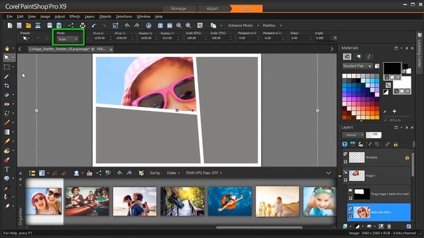
Task: Close the Collage_Shatter document tab
Action: (111, 50)
